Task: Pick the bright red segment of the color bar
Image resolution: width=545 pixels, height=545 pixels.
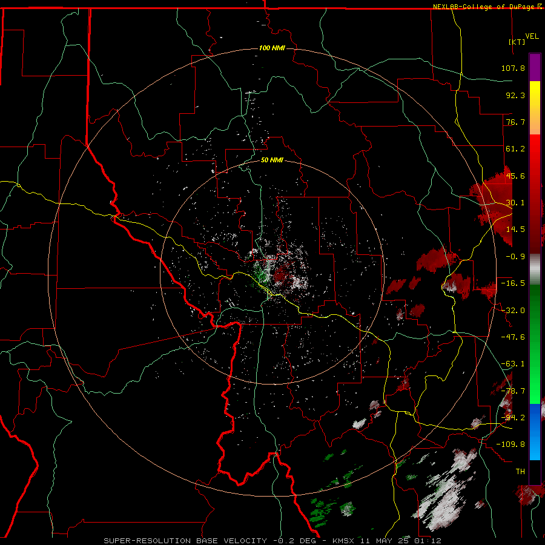Action: 535,150
